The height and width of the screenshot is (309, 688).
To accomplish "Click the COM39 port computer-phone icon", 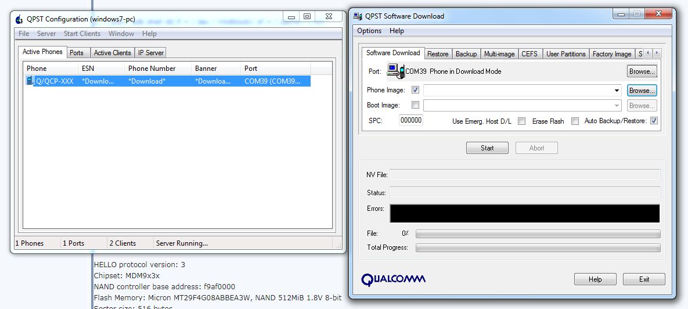I will click(396, 71).
